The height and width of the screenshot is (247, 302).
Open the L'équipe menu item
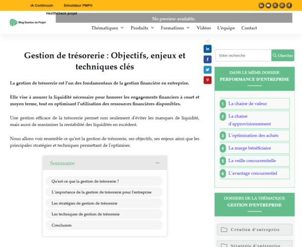(226, 28)
